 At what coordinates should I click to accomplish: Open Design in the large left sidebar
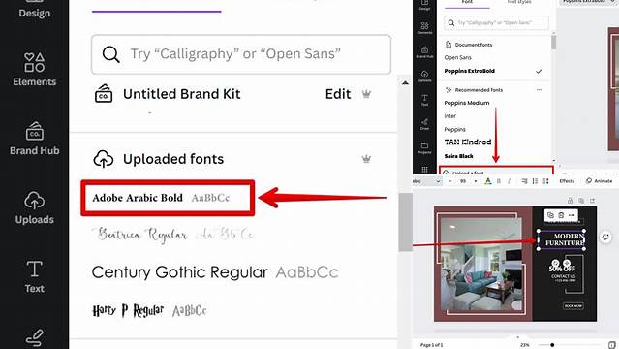34,10
